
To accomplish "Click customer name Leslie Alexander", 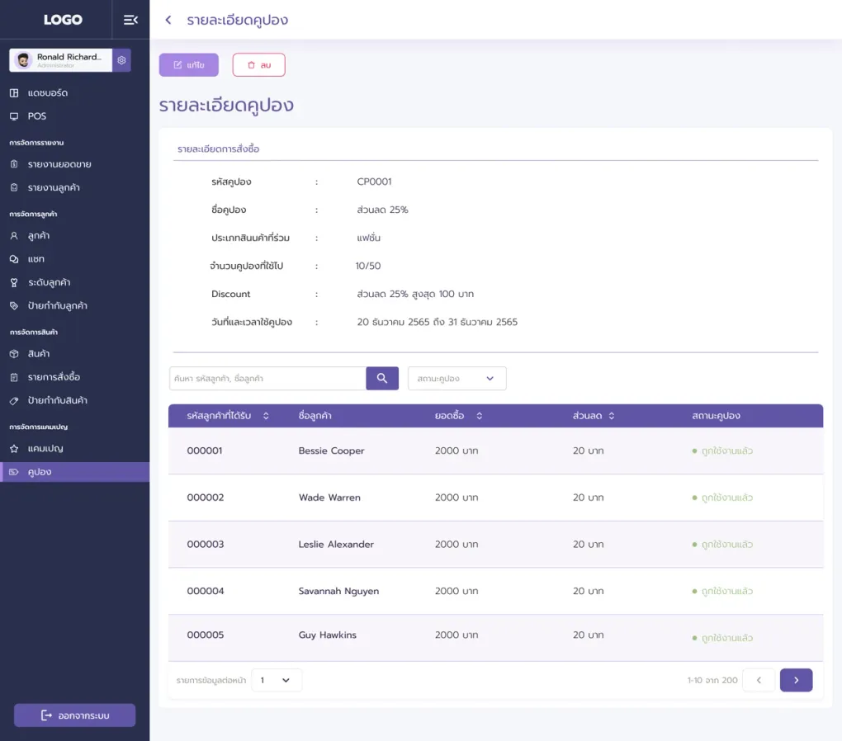I will (336, 544).
